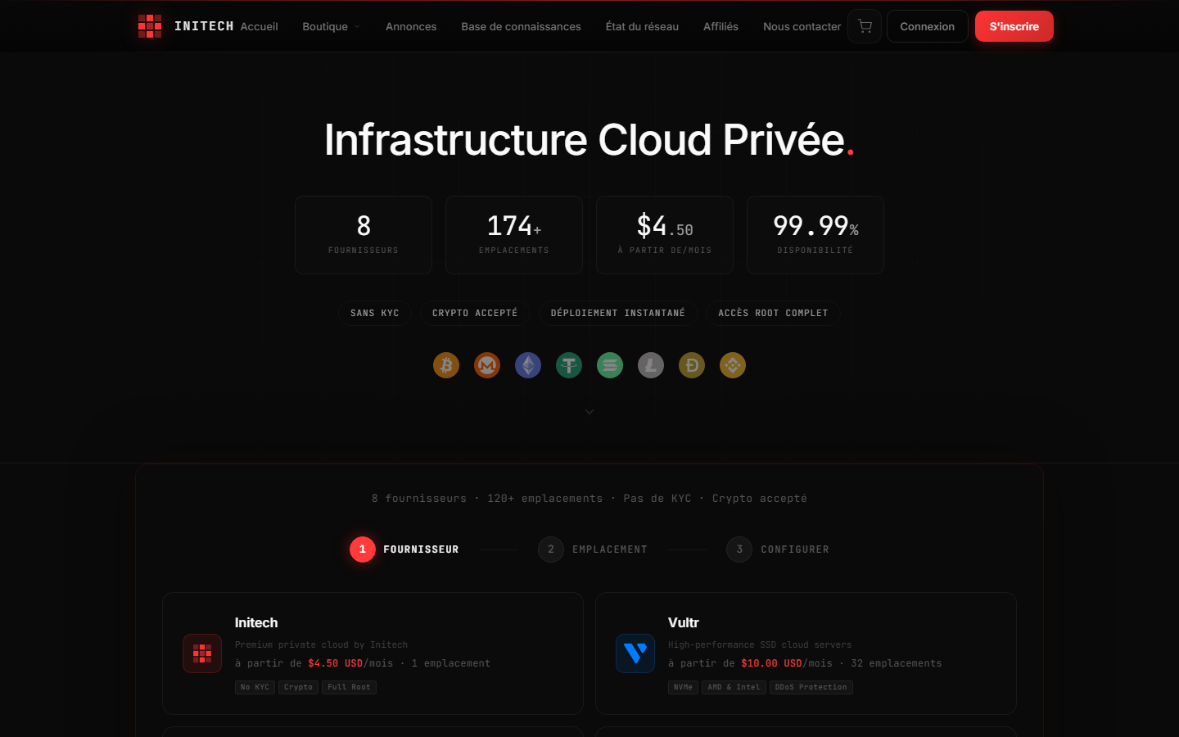Click the NVMe tag on Vultr card
This screenshot has height=737, width=1179.
pos(683,687)
